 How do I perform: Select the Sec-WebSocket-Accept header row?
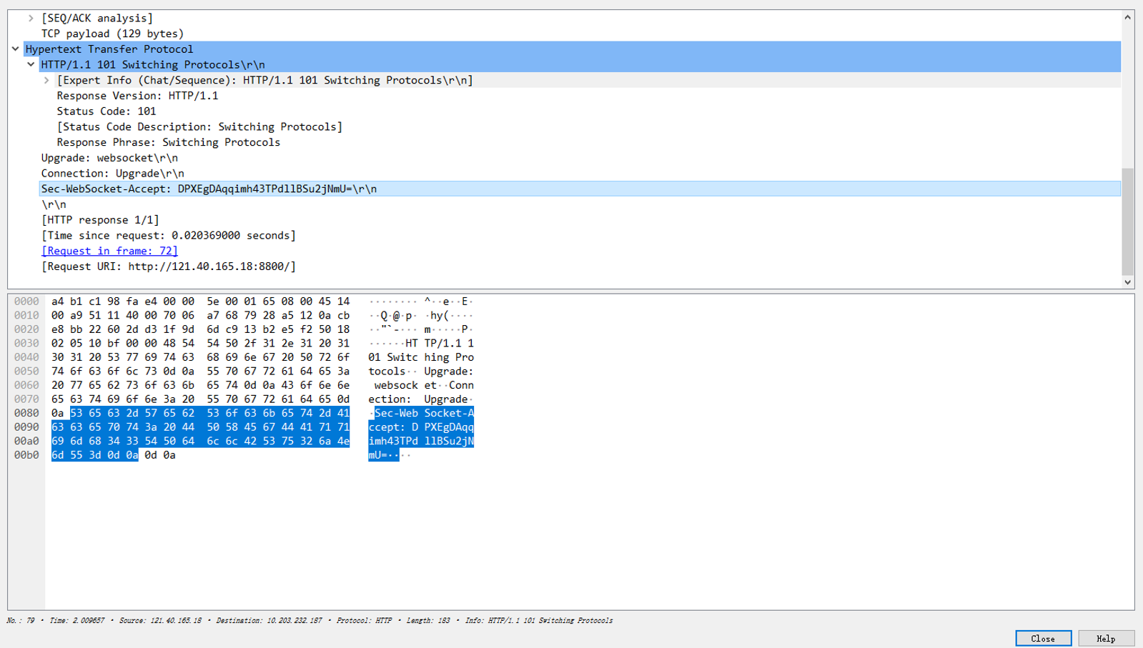click(580, 189)
